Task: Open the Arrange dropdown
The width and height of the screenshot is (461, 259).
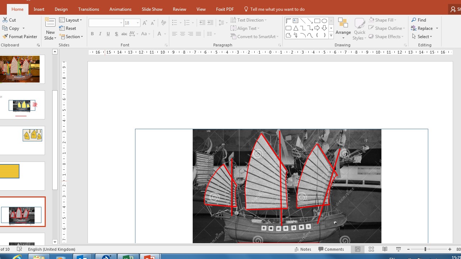Action: [343, 28]
